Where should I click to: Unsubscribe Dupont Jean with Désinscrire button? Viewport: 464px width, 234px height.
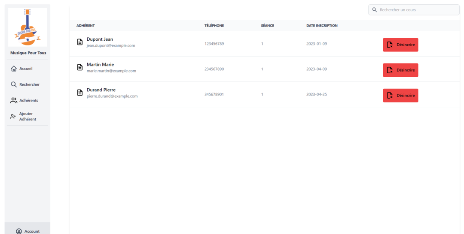[400, 45]
